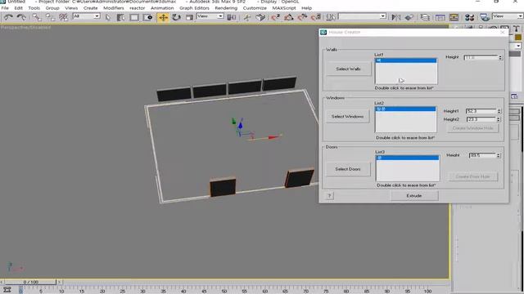Viewport: 524px width, 294px height.
Task: Open the reactor menu
Action: pyautogui.click(x=138, y=8)
